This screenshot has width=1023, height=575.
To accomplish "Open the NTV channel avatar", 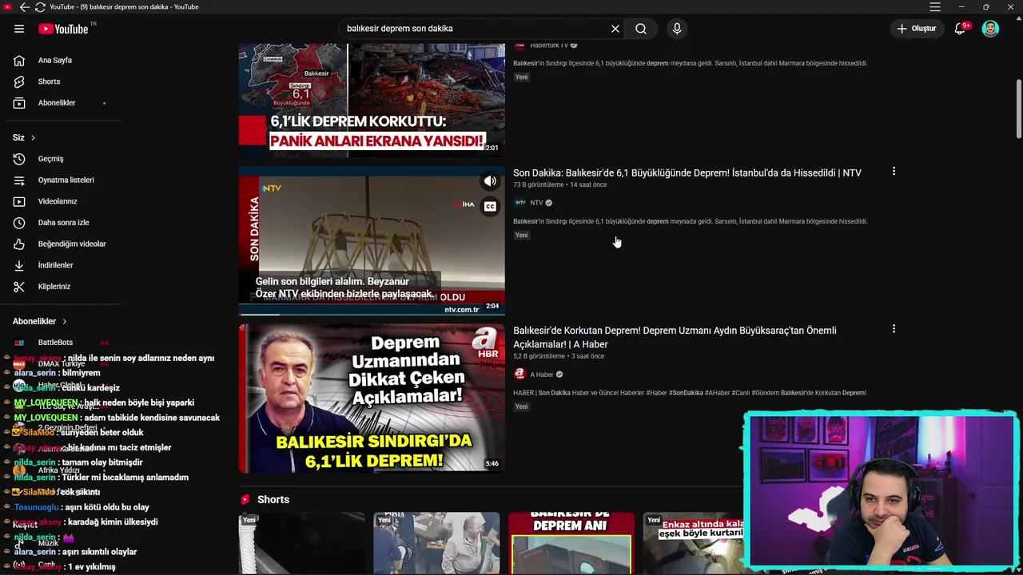I will coord(519,203).
